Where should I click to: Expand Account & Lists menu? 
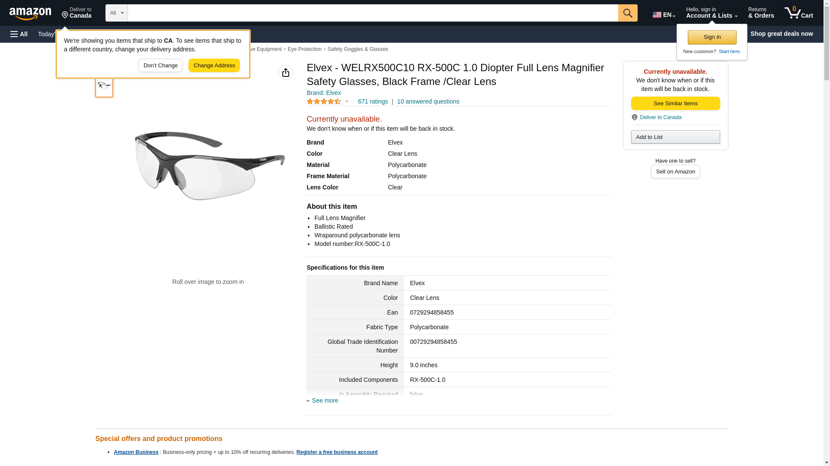[x=712, y=13]
